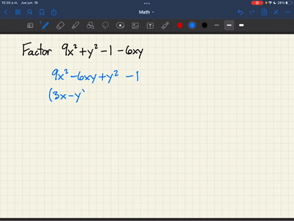Select the Pen tool
This screenshot has height=221, width=294.
click(x=45, y=25)
